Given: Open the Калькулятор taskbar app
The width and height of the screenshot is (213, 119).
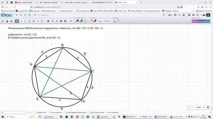Looking at the screenshot, I should pyautogui.click(x=103, y=117).
